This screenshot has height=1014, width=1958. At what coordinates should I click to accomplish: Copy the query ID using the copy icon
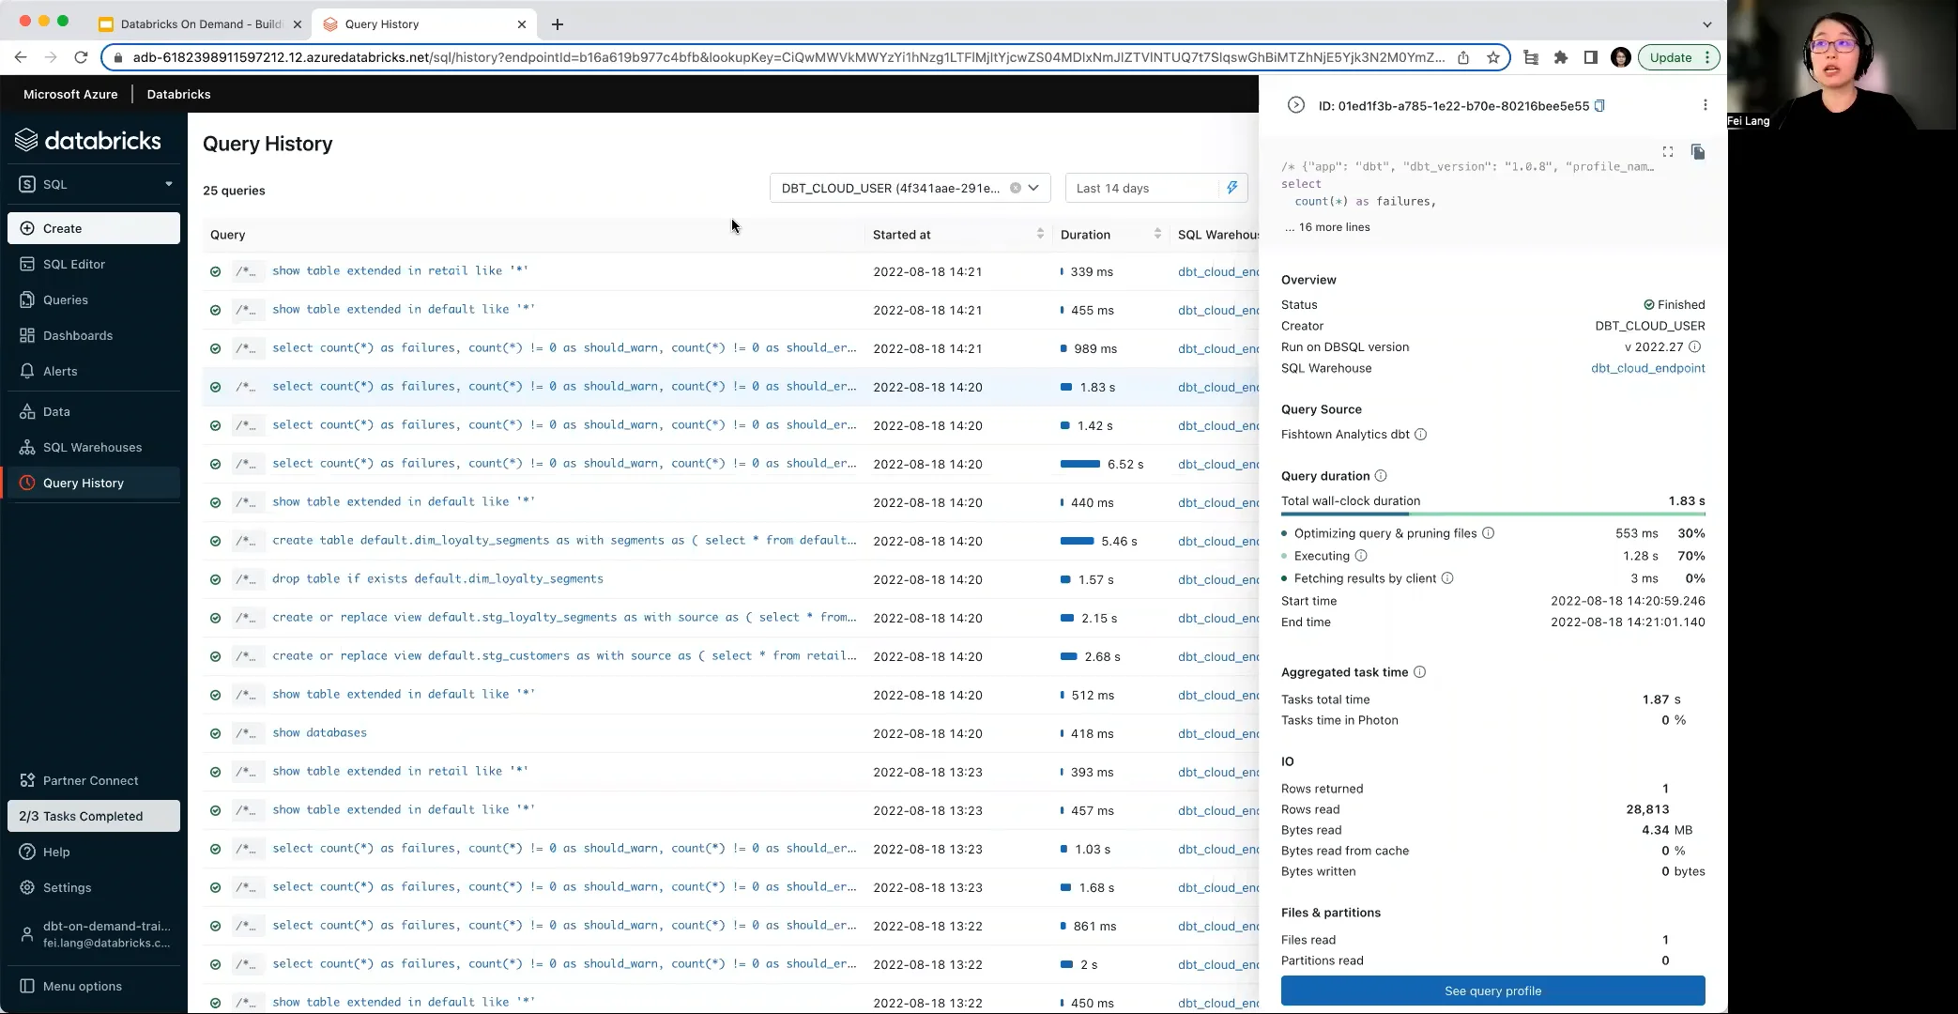point(1599,106)
